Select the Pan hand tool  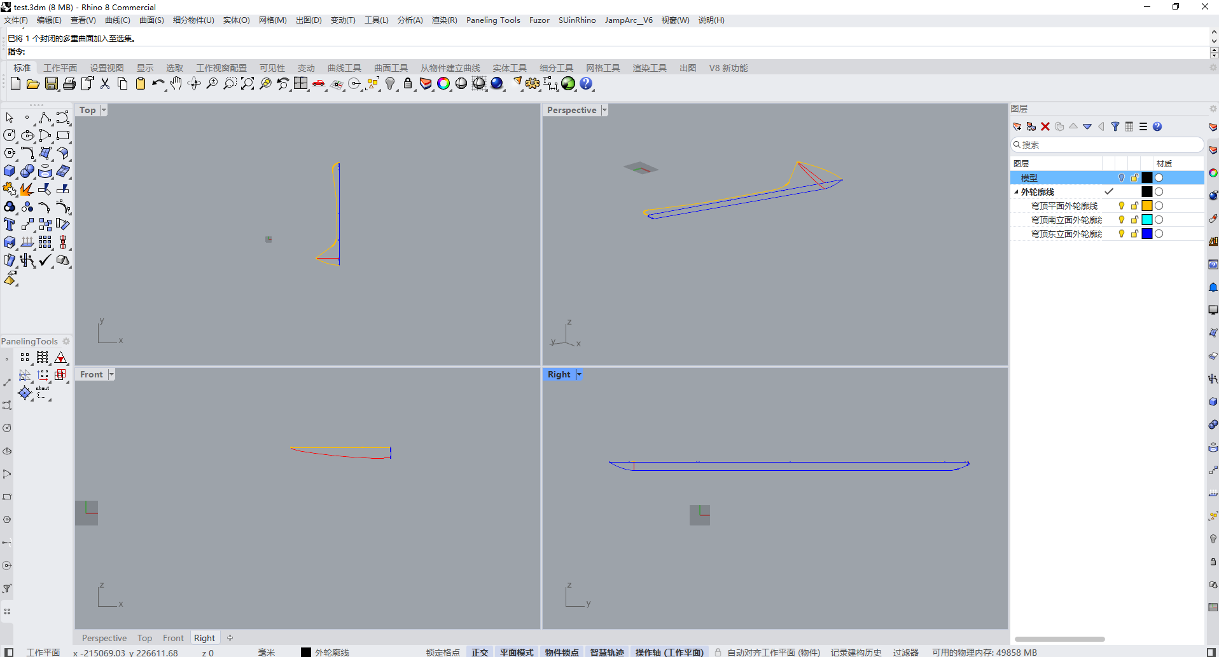pos(176,84)
